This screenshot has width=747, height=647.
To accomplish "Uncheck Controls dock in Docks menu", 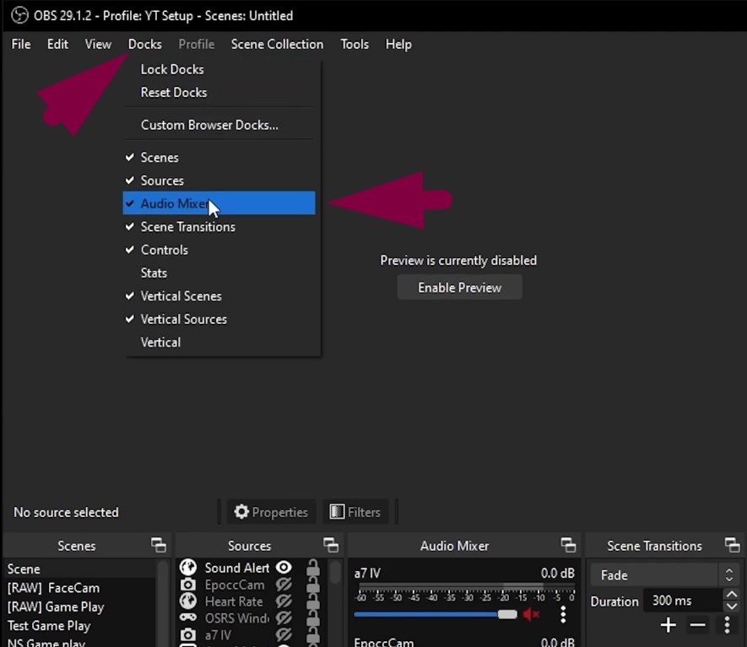I will point(219,250).
